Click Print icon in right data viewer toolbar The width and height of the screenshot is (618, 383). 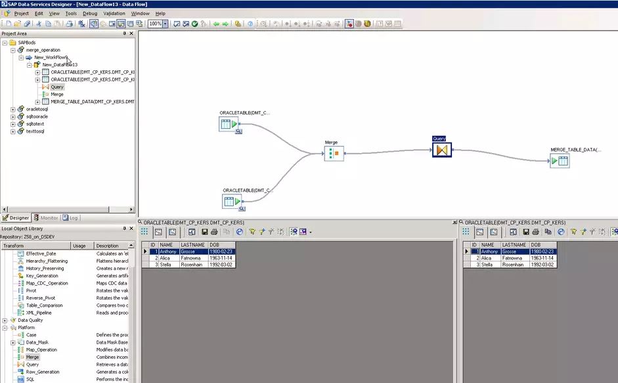pyautogui.click(x=536, y=232)
